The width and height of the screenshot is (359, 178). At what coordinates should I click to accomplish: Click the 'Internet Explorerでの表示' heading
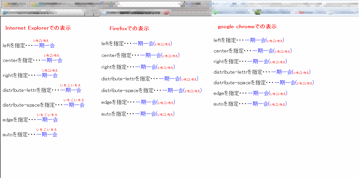(38, 28)
